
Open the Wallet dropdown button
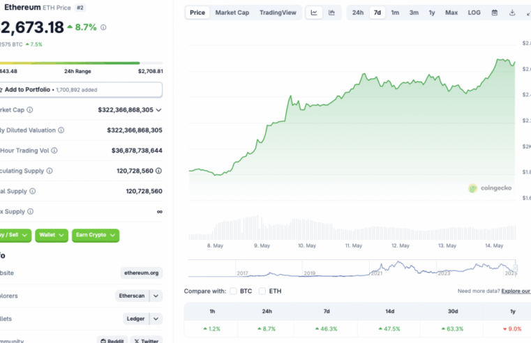click(52, 235)
